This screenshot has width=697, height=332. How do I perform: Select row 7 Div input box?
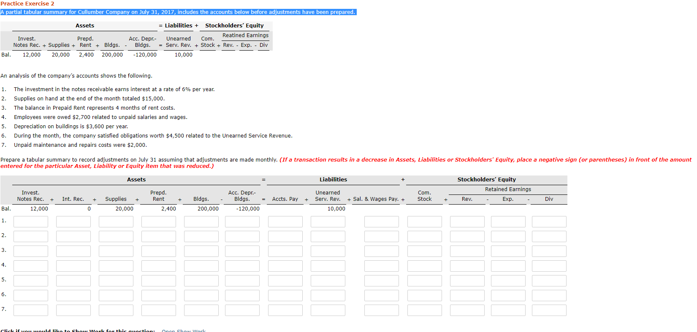(x=549, y=310)
